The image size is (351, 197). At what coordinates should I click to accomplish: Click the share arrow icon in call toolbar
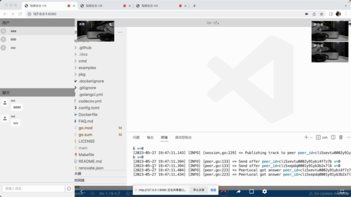[238, 192]
